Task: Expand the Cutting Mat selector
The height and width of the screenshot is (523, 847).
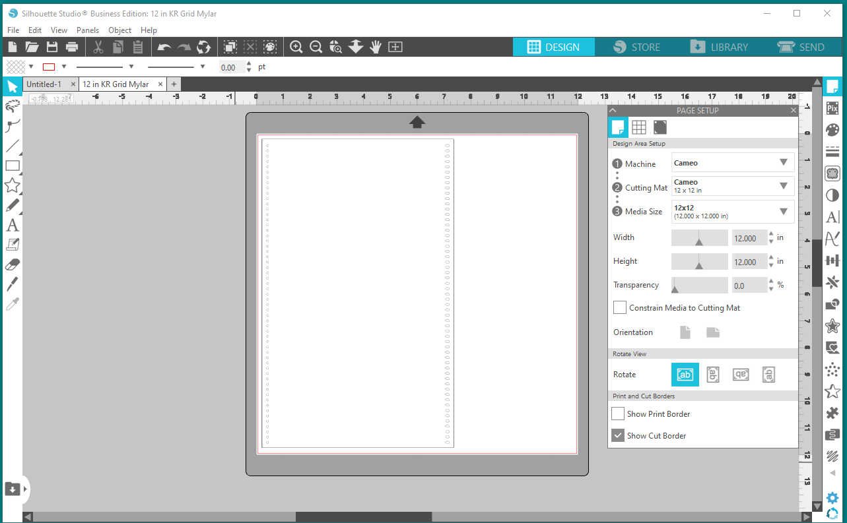Action: coord(785,186)
